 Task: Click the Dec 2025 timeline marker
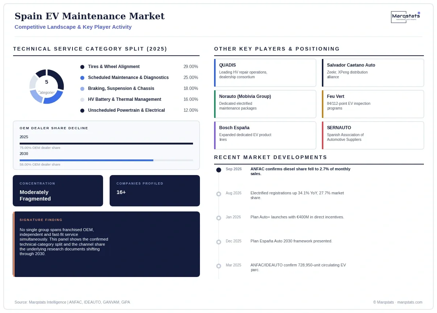click(x=219, y=242)
